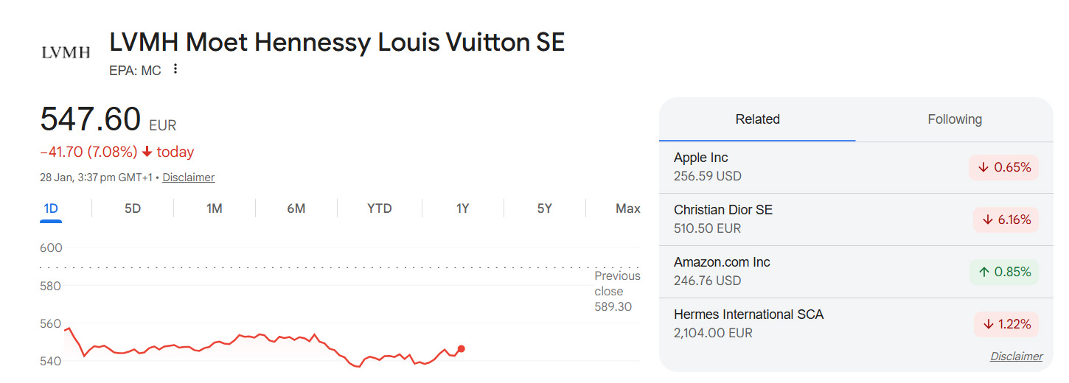Switch to the Following tab
1069x383 pixels.
tap(954, 119)
